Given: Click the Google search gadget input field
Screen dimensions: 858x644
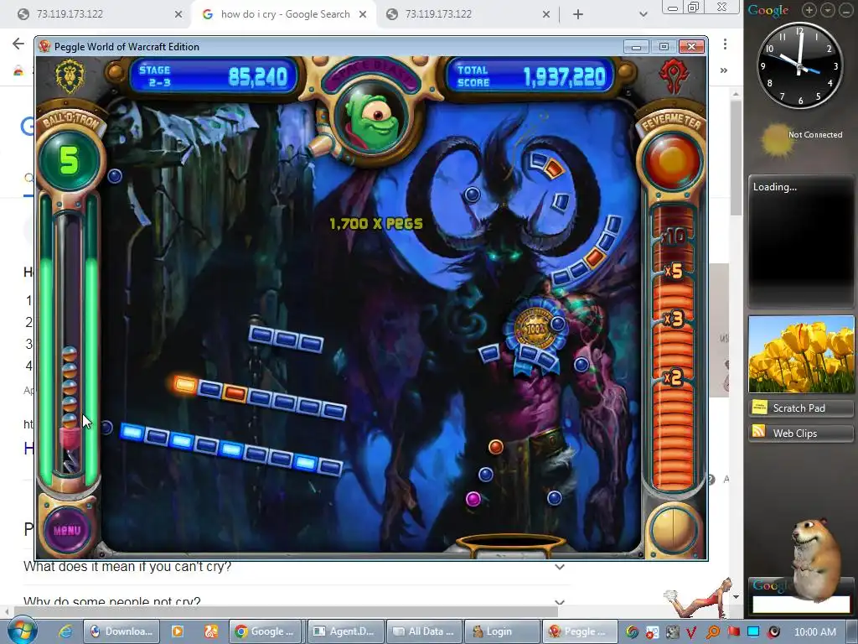Looking at the screenshot, I should (x=801, y=605).
